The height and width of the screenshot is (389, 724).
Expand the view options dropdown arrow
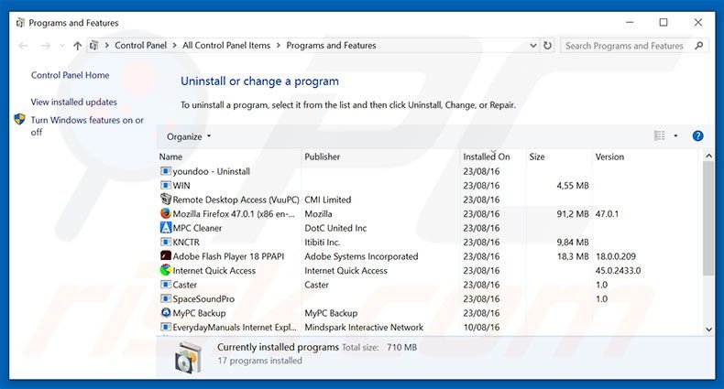click(x=675, y=135)
